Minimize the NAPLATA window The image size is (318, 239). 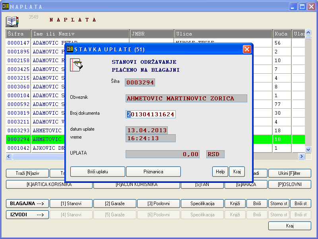pos(293,7)
